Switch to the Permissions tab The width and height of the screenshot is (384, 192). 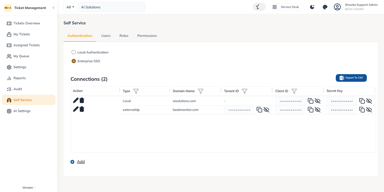pos(147,36)
